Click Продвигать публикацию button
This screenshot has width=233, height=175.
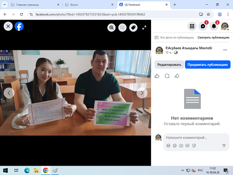208,64
